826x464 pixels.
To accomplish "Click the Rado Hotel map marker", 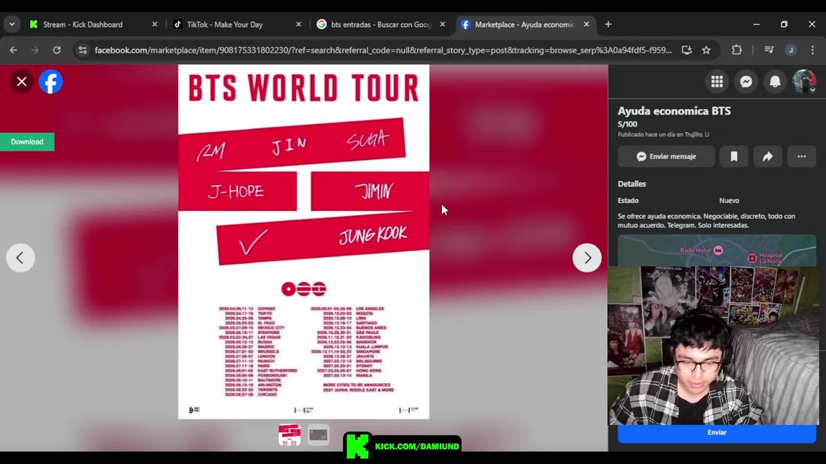I will click(718, 250).
